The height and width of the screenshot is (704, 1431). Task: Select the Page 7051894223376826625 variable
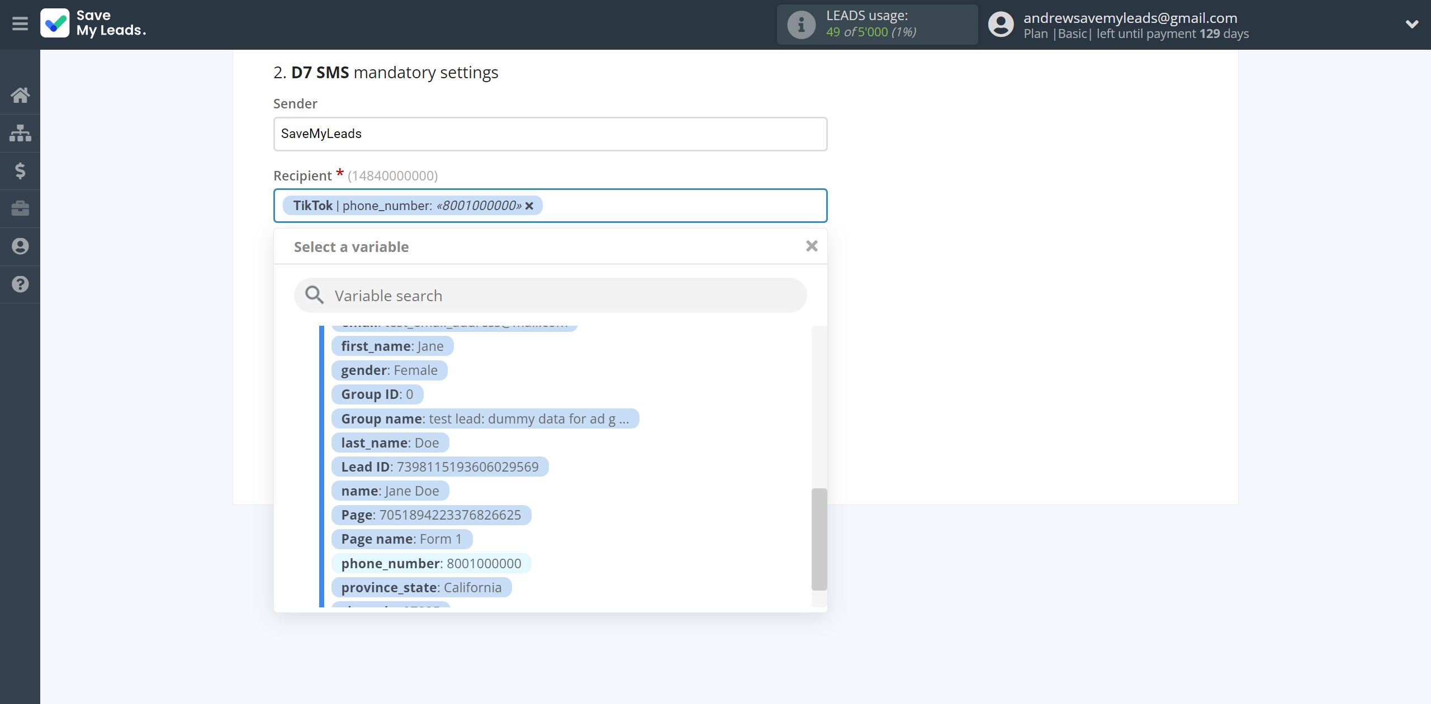pos(431,515)
